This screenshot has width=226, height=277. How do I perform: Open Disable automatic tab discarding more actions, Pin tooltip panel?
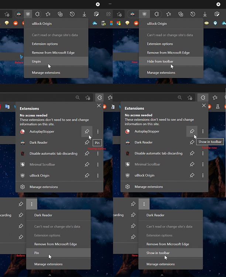click(98, 153)
